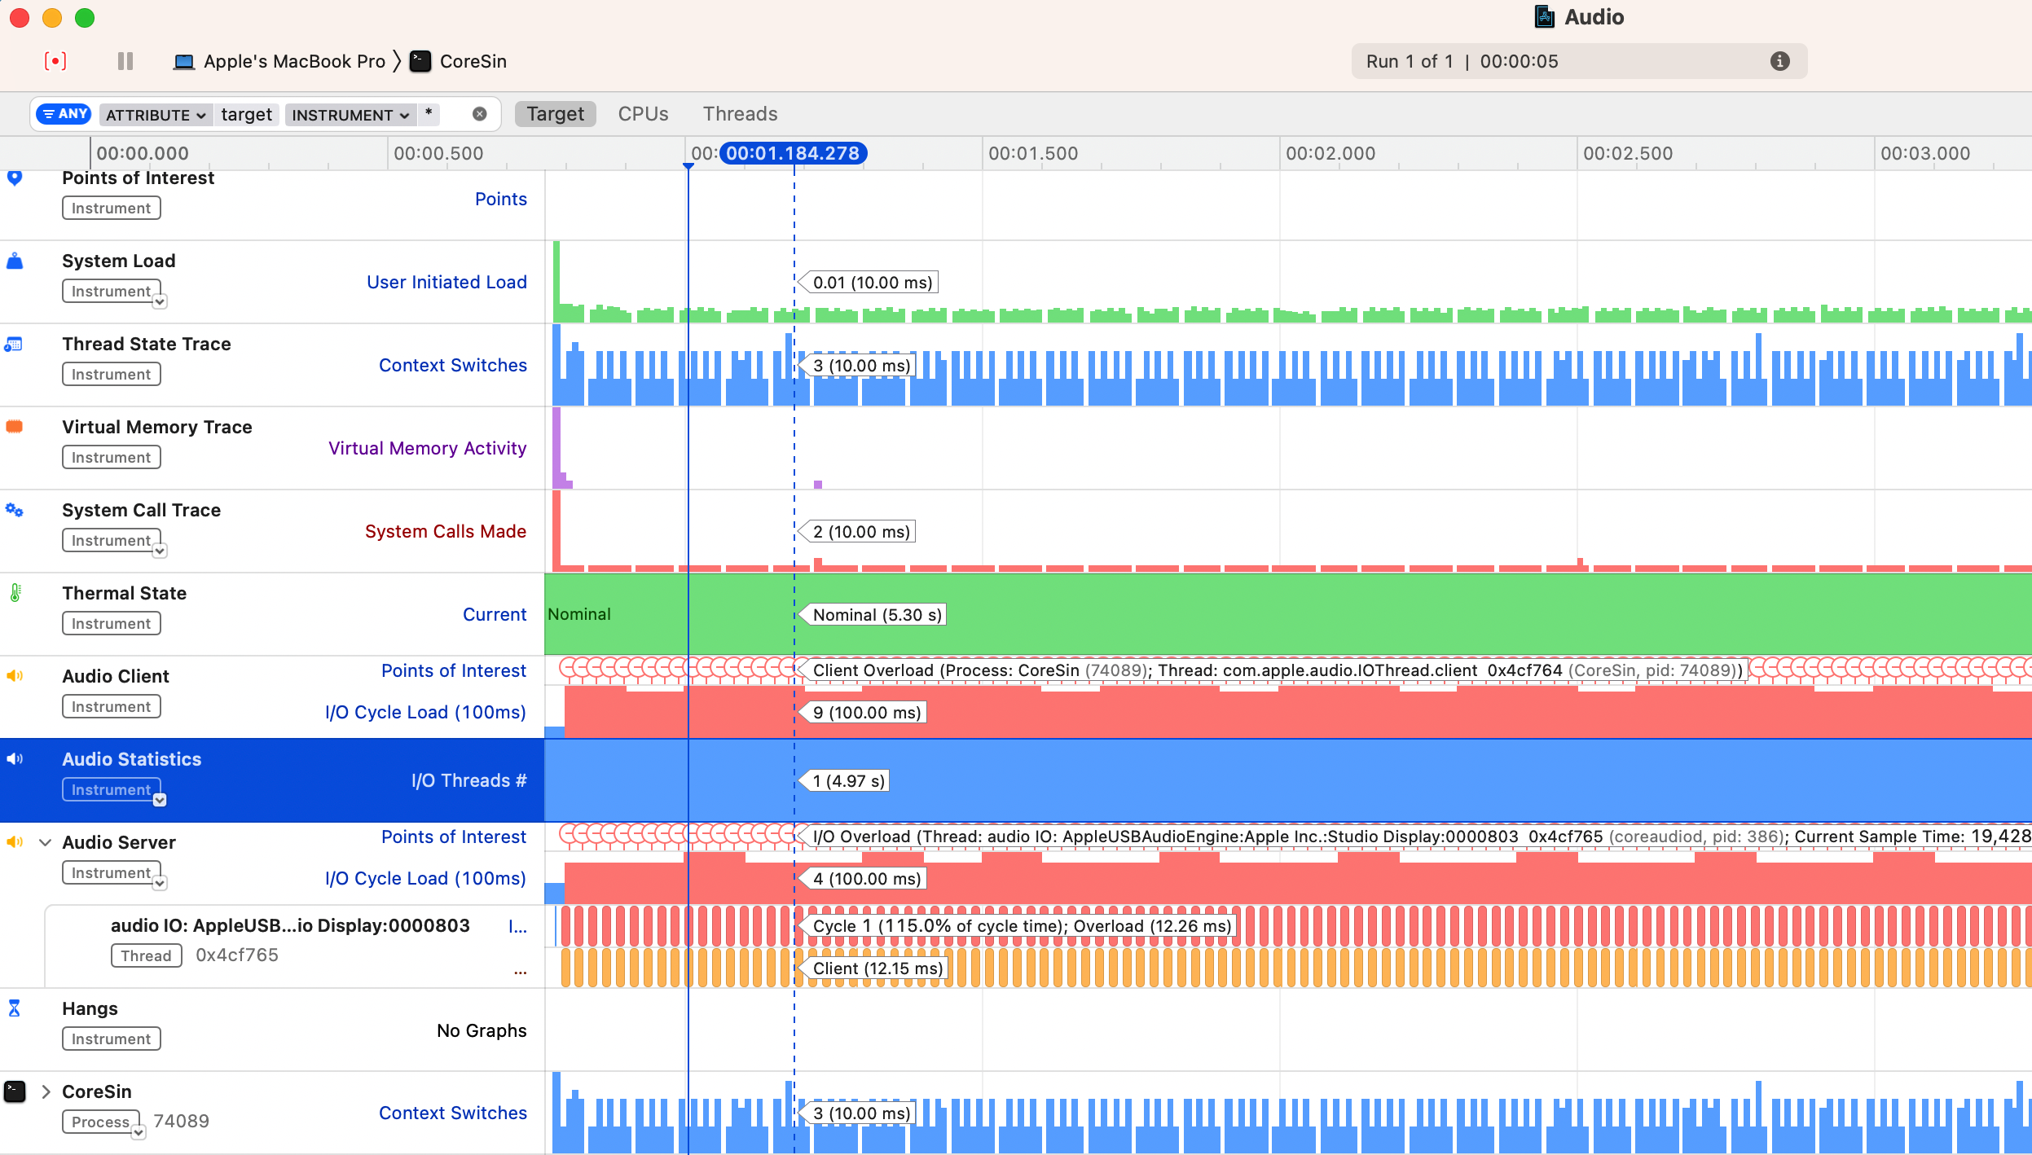Open the INSTRUMENT filter dropdown

[350, 115]
